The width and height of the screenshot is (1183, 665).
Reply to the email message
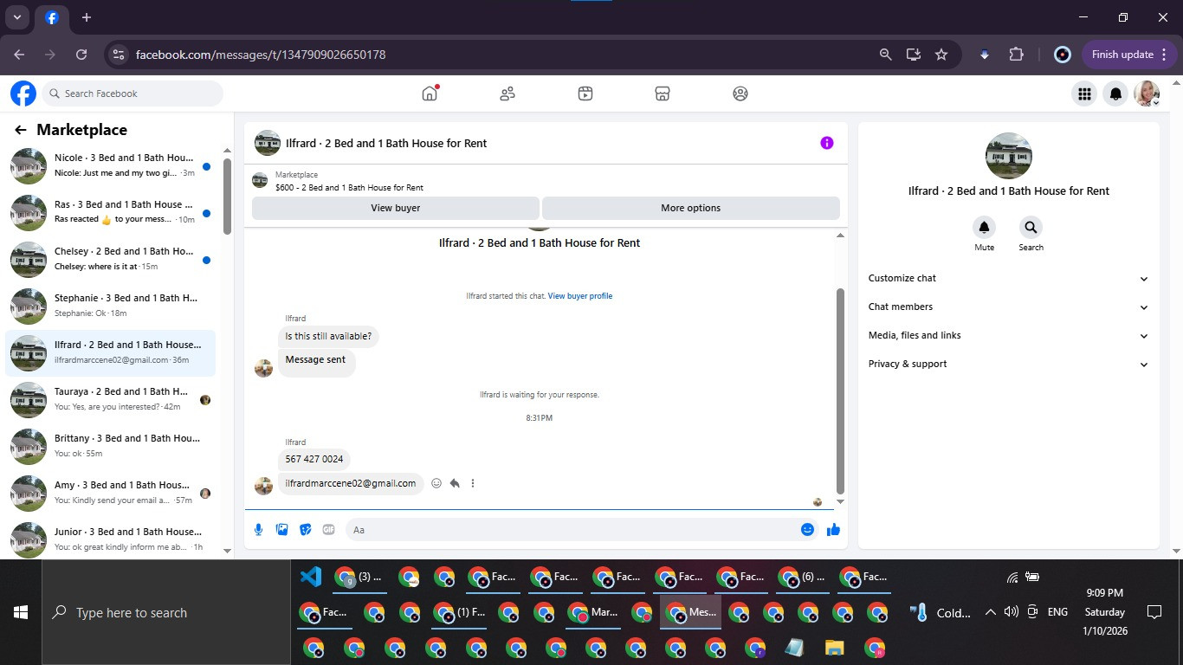click(x=455, y=483)
